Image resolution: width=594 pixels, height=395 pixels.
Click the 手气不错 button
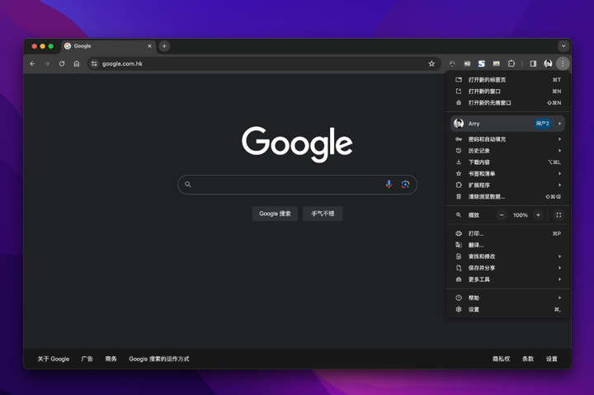[x=323, y=214]
